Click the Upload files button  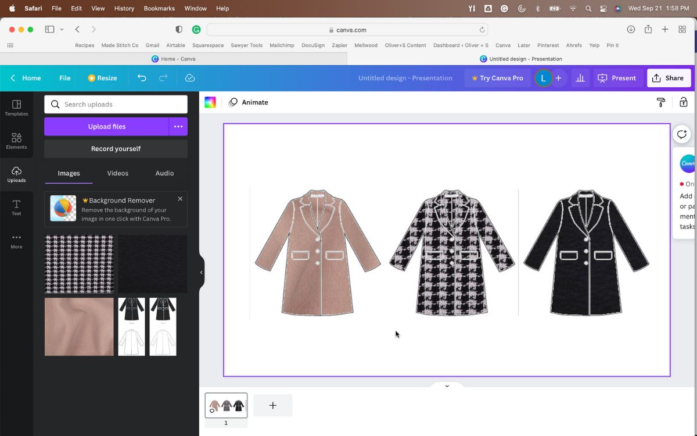point(106,126)
